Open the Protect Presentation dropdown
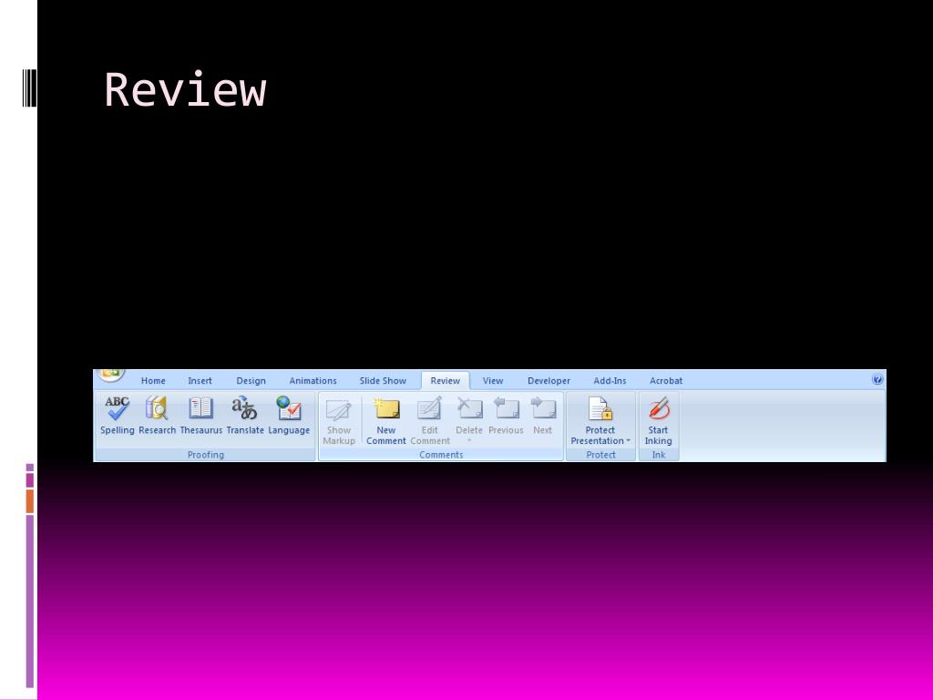Screen dimensions: 933x700 [600, 420]
